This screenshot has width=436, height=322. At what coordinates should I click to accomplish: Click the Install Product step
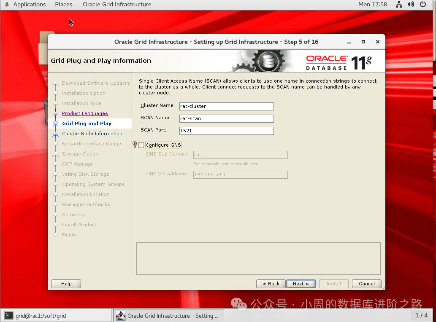click(x=79, y=225)
